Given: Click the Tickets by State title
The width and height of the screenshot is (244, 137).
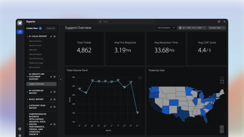Looking at the screenshot, I should [x=156, y=70].
